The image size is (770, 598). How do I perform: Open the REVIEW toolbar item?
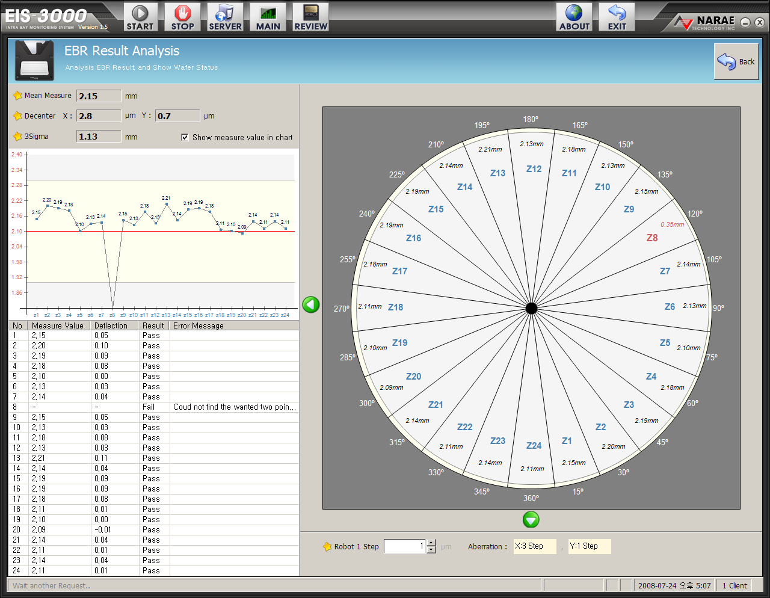311,17
